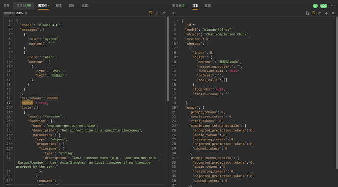Collapse the "usage" object in the response
Image resolution: width=338 pixels, height=187 pixels.
pos(177,108)
